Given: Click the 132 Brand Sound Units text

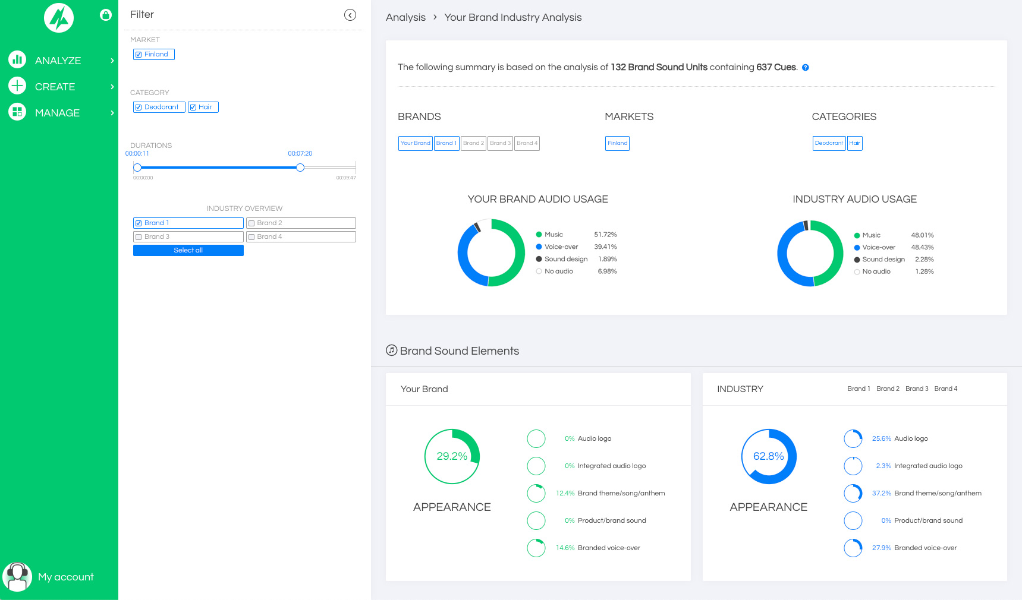Looking at the screenshot, I should [x=659, y=67].
